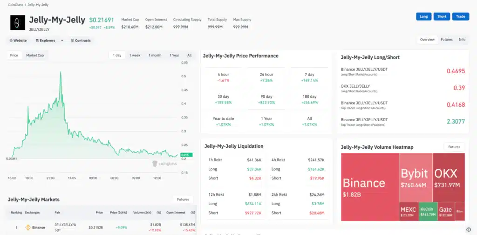This screenshot has height=235, width=477.
Task: Follow the CoinGlass breadcrumb link
Action: tap(16, 5)
